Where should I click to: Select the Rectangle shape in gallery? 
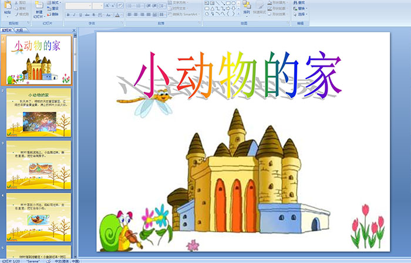tap(228, 3)
